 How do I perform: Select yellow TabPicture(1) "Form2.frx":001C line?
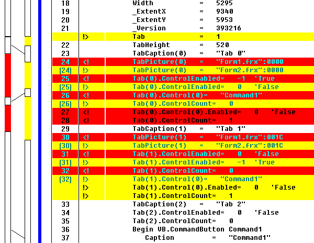210,146
